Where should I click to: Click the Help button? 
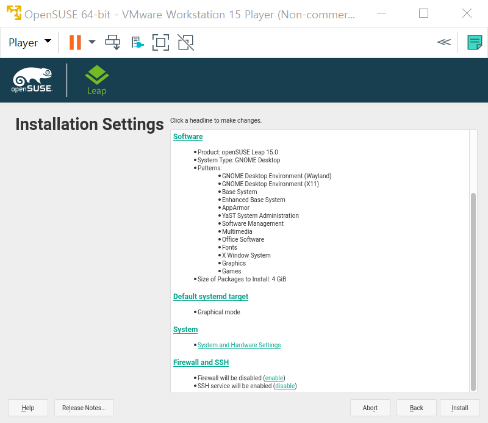(28, 408)
